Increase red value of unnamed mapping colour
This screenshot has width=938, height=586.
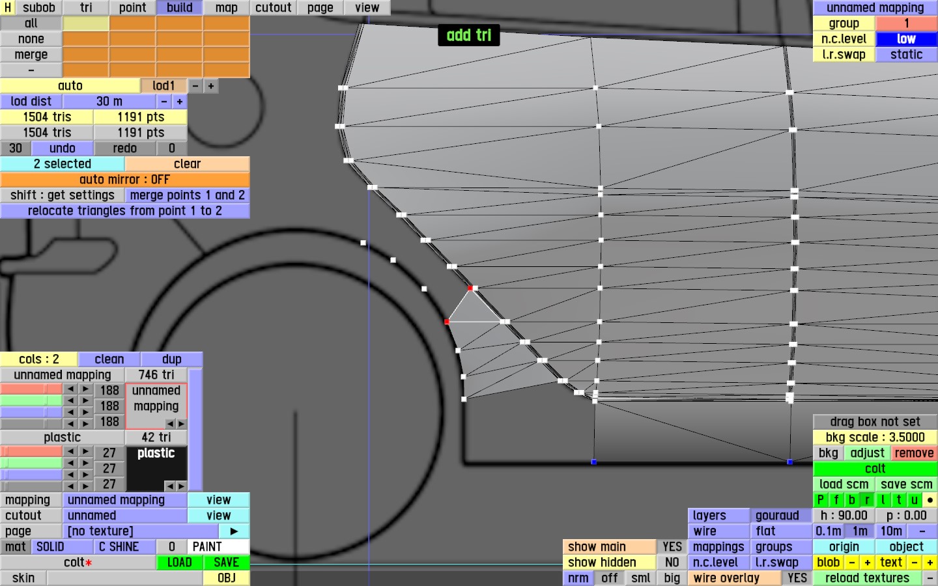coord(85,389)
